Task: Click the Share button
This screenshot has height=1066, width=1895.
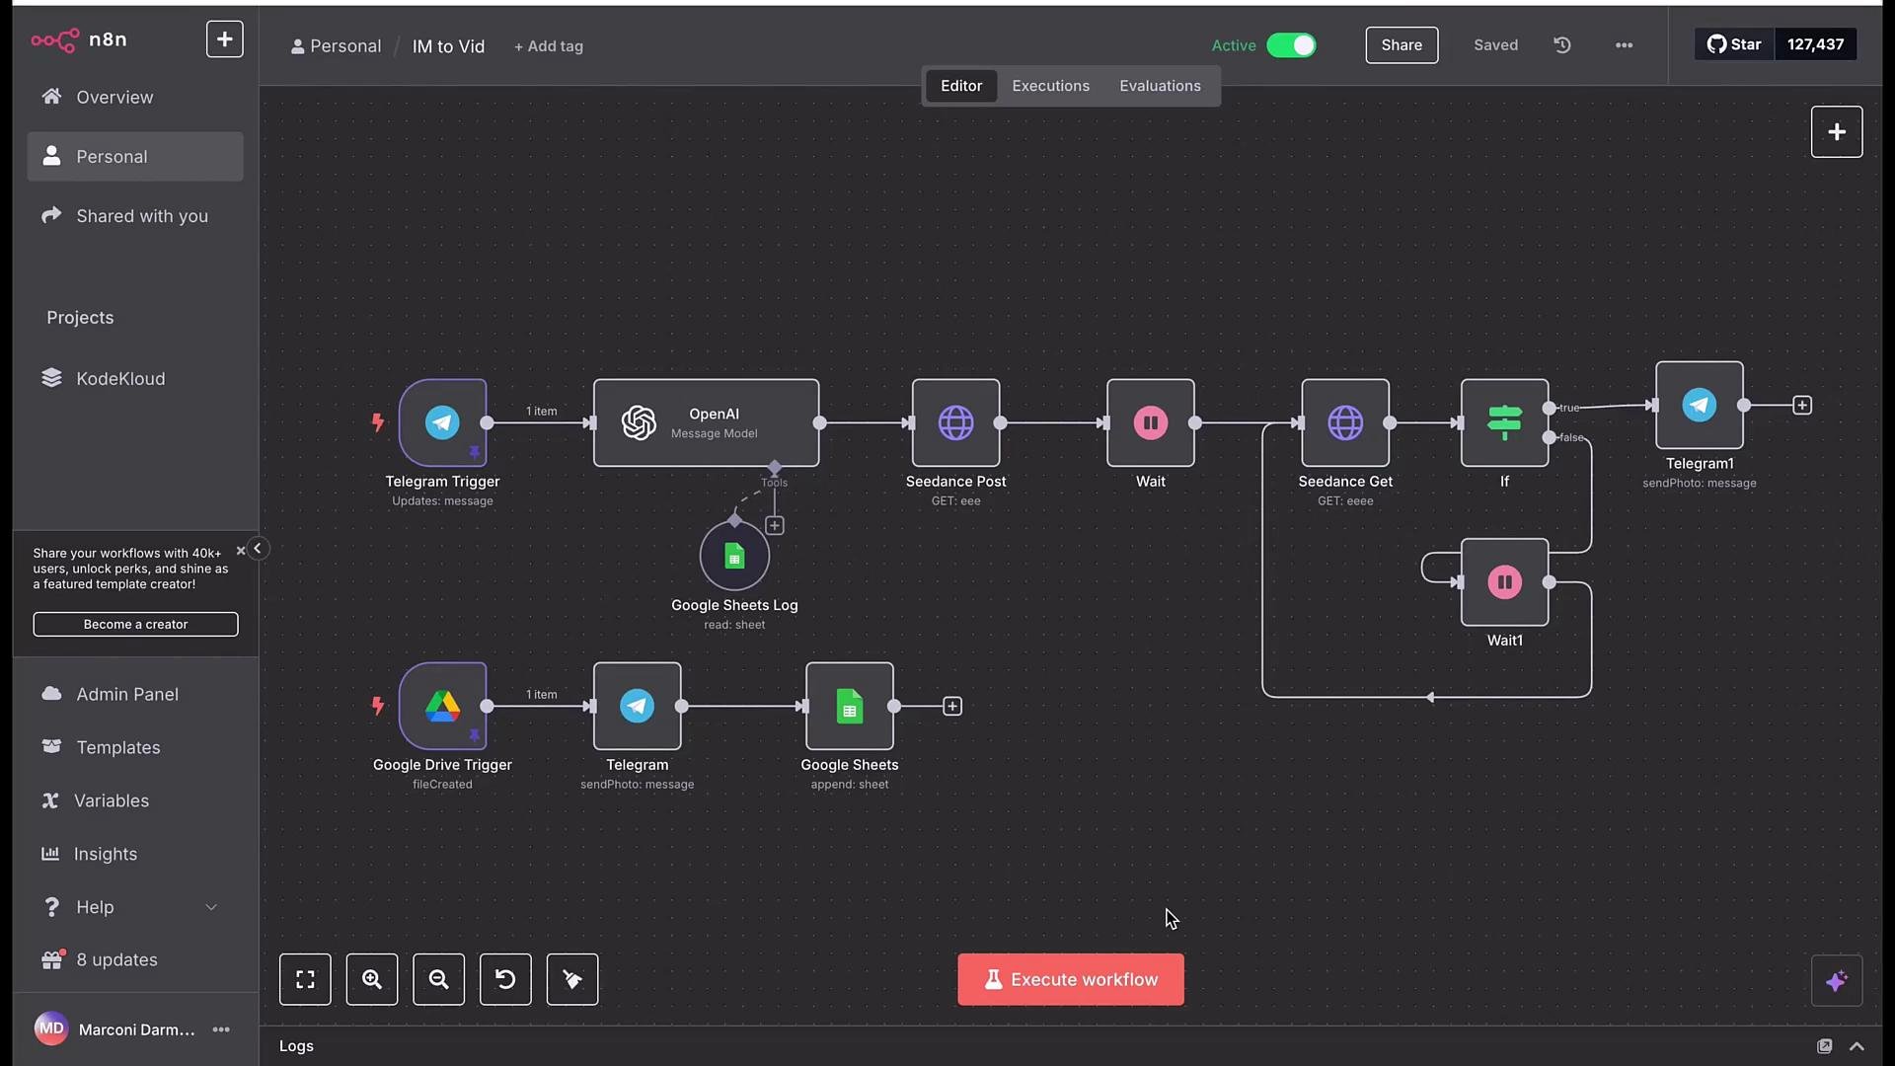Action: pos(1402,45)
